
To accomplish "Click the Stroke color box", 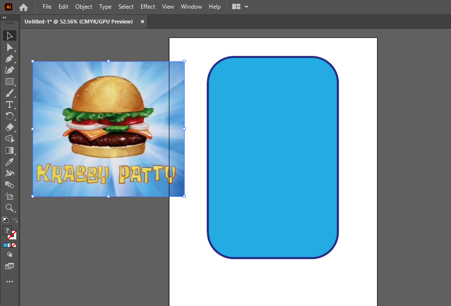I will (x=13, y=235).
